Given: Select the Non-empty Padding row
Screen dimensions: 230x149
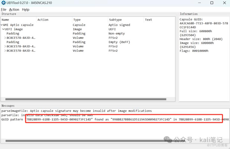Looking at the screenshot, I should coord(13,34).
